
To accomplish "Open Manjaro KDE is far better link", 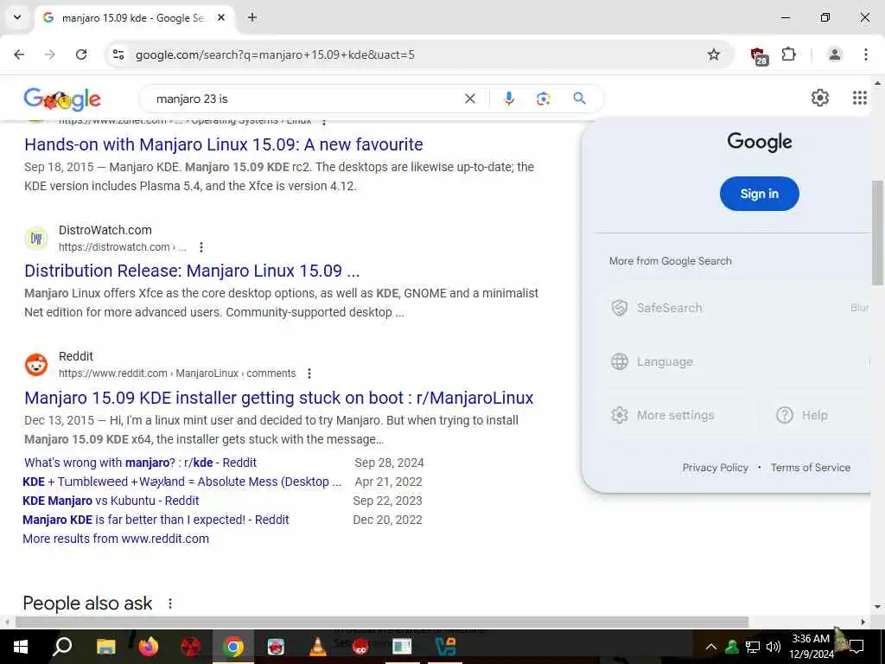I will 156,520.
